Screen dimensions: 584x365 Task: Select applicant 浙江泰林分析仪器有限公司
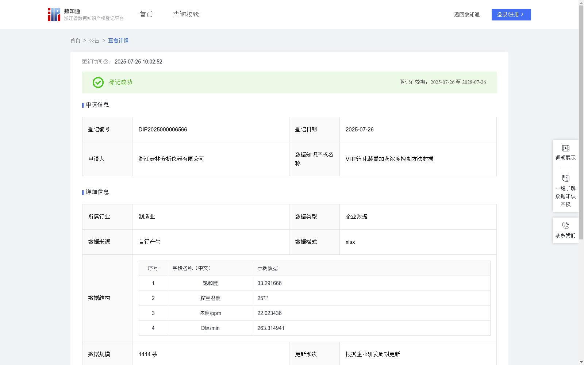pos(171,159)
